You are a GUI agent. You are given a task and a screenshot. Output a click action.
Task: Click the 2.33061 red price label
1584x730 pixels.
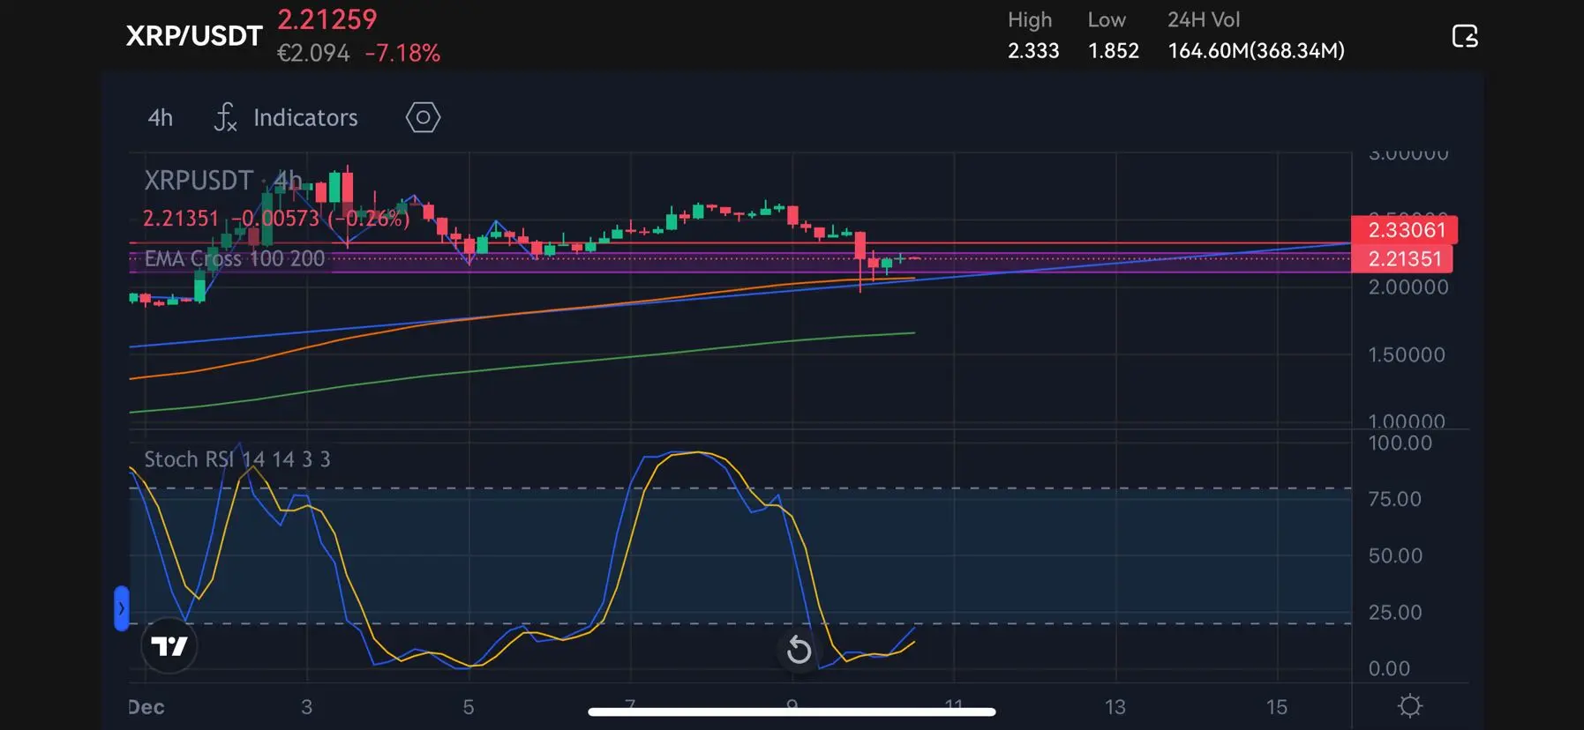pyautogui.click(x=1403, y=230)
